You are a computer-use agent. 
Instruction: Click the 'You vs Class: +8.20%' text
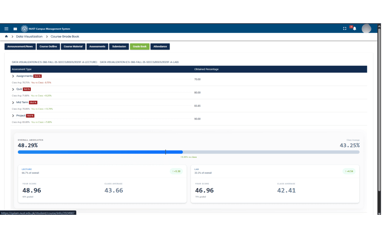click(41, 95)
